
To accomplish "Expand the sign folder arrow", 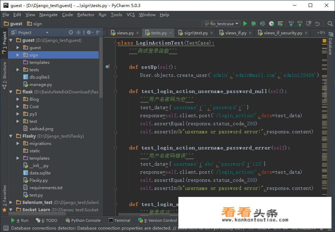I will [x=18, y=55].
